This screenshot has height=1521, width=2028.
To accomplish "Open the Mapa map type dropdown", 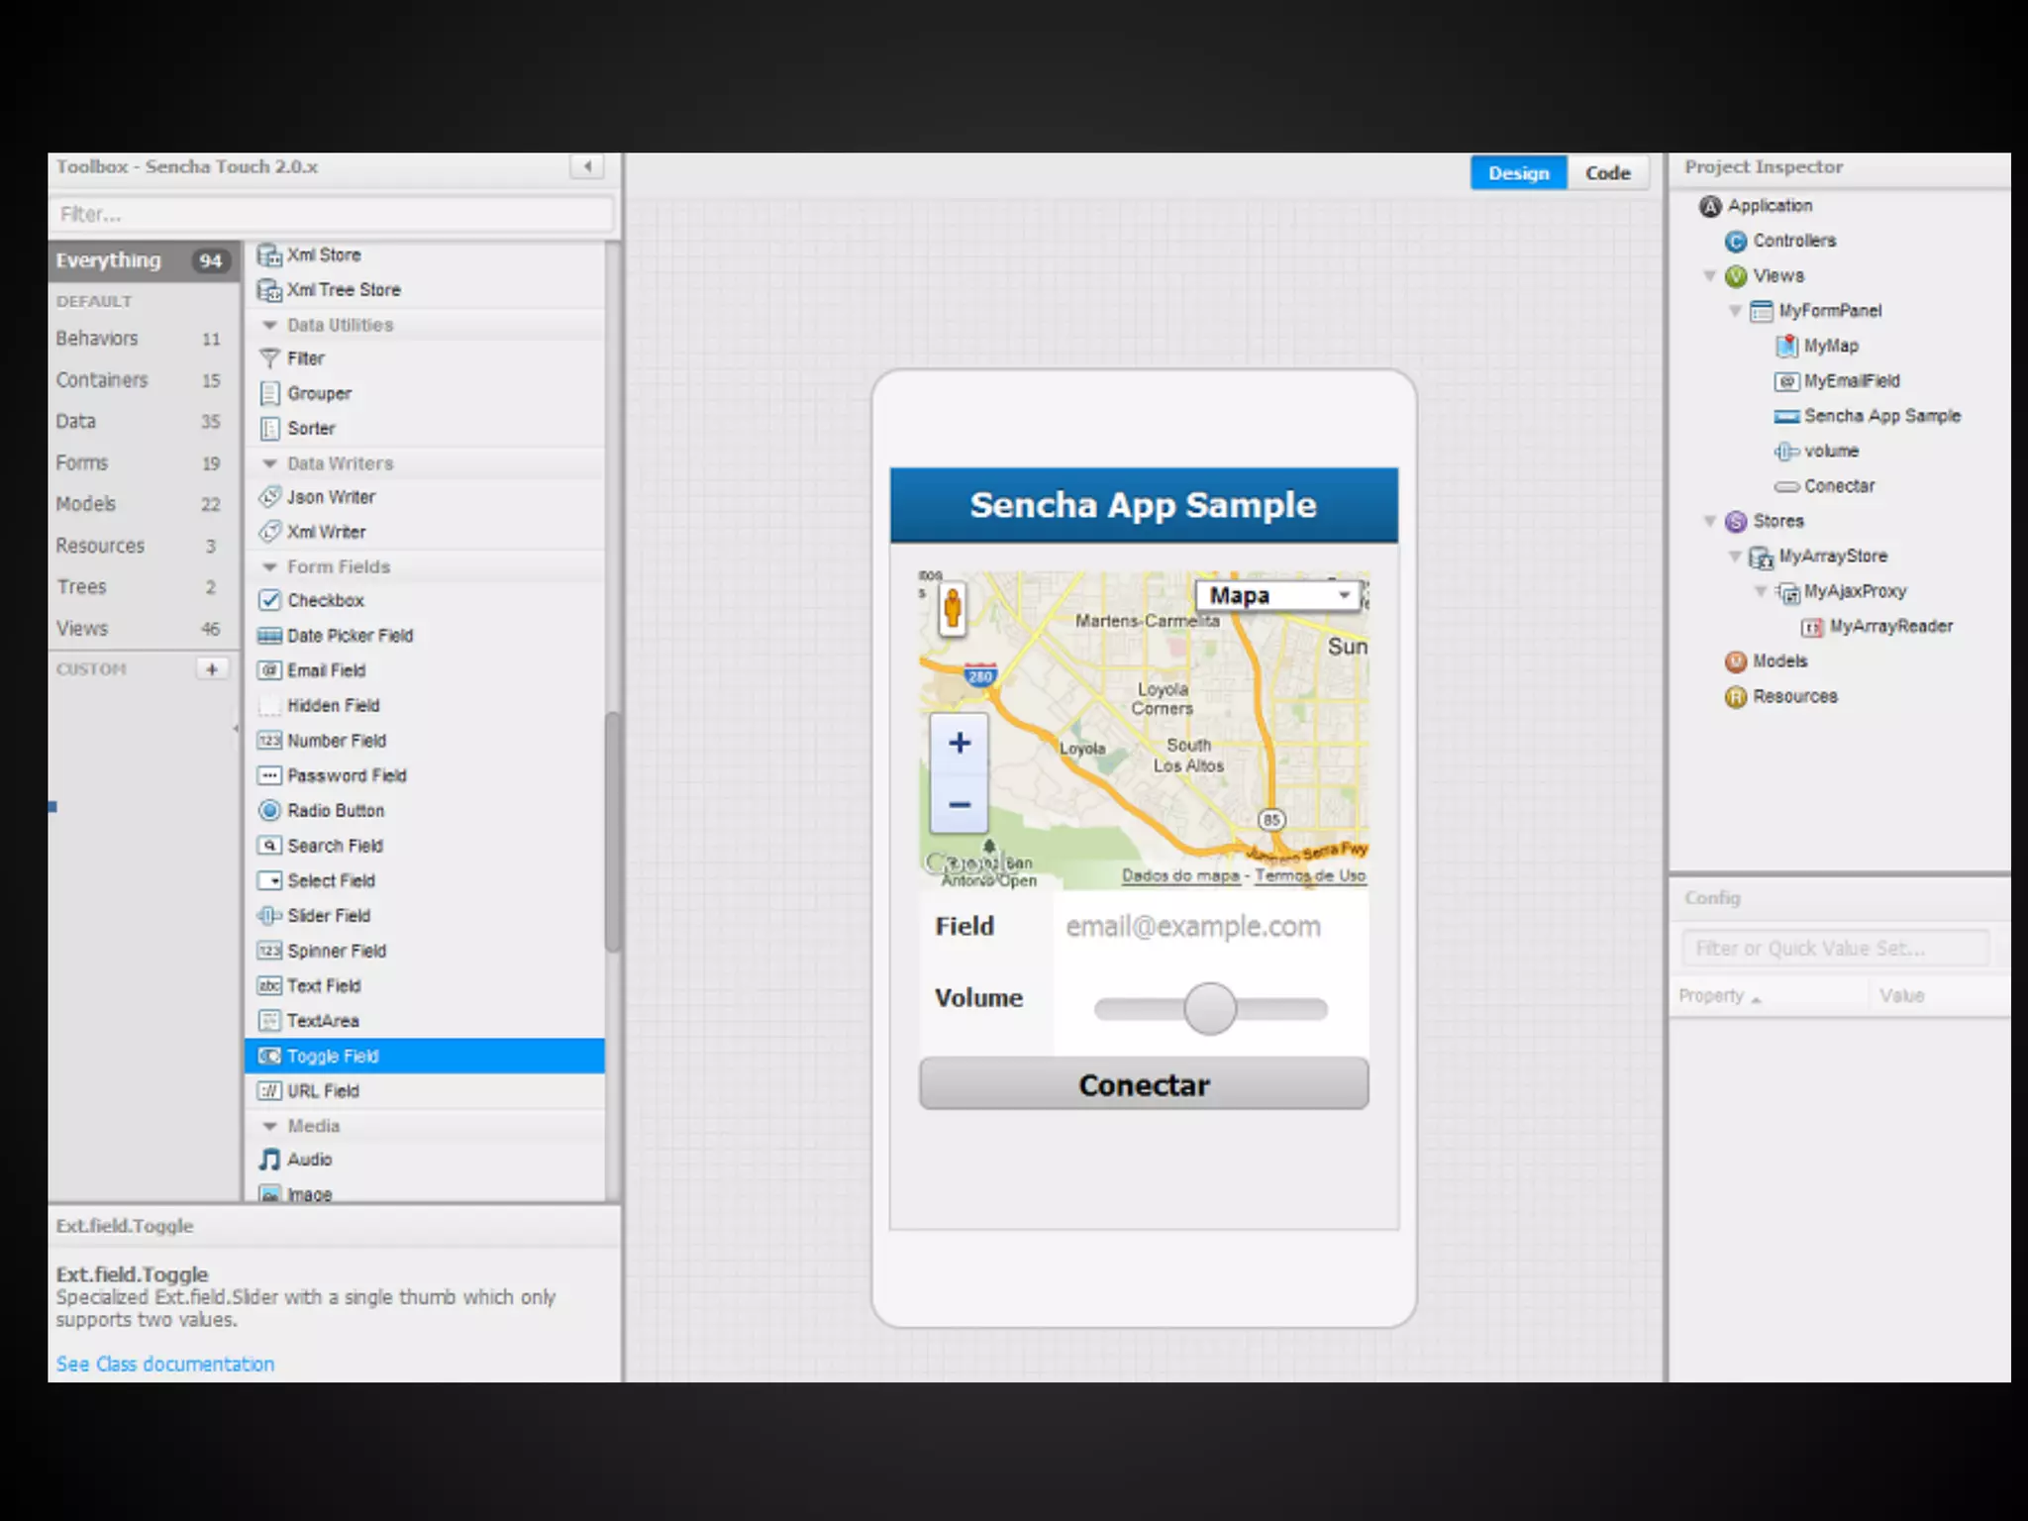I will (x=1277, y=595).
